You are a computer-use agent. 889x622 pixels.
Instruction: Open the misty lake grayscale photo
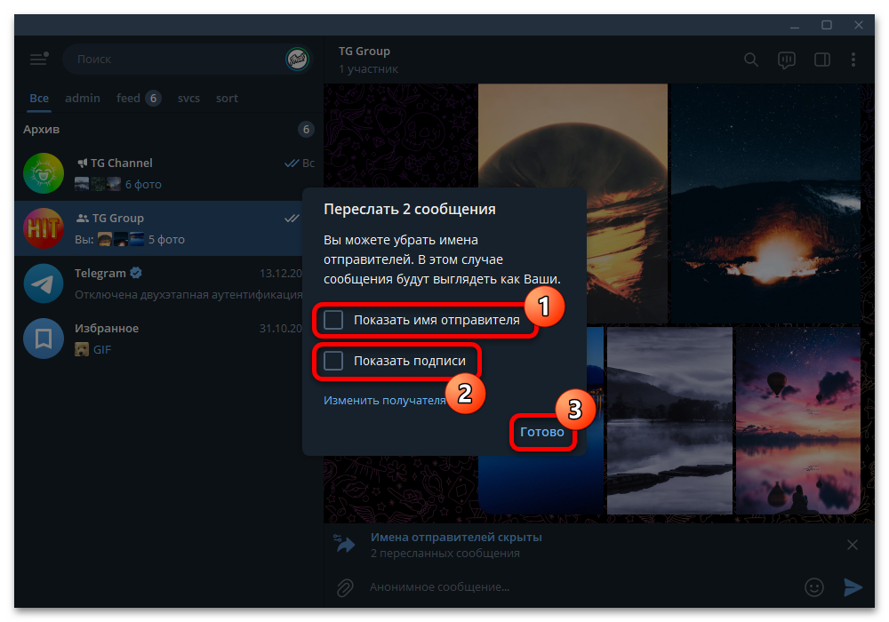coord(669,421)
